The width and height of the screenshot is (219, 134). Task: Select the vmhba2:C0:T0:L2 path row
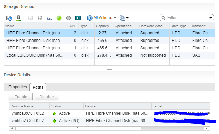coord(109,121)
